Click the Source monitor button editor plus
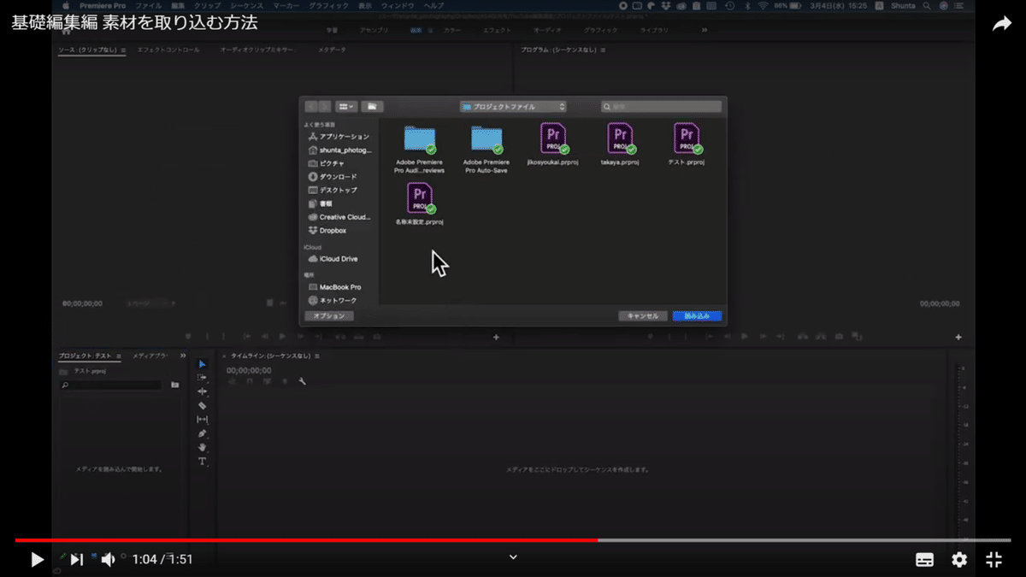This screenshot has height=577, width=1026. [496, 337]
